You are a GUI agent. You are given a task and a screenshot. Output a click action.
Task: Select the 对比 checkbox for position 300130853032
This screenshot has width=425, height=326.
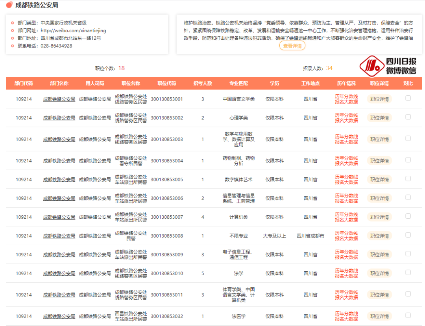pyautogui.click(x=408, y=315)
